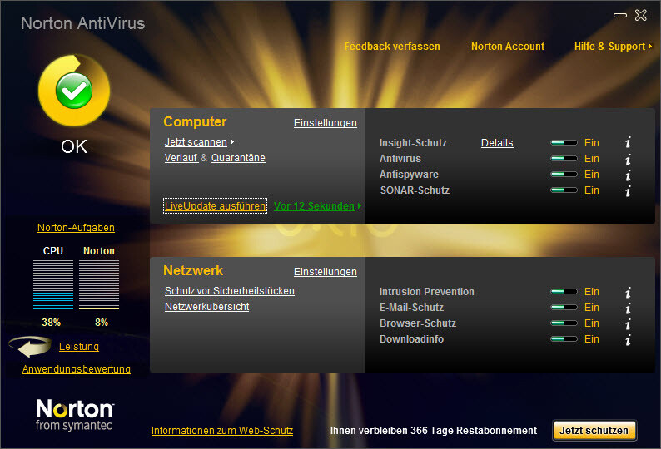661x449 pixels.
Task: Click the info icon beside Antivirus
Action: click(x=628, y=159)
